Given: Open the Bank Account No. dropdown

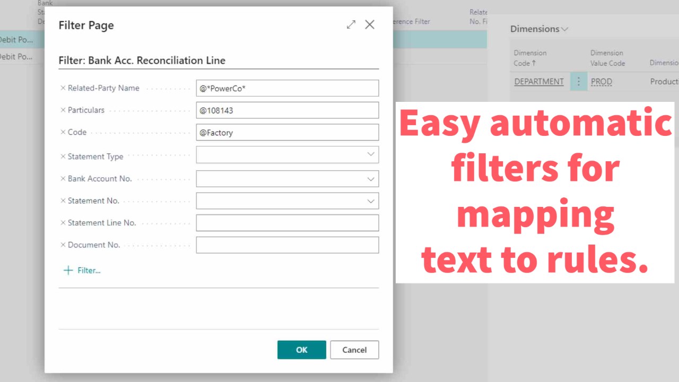Looking at the screenshot, I should pos(371,179).
